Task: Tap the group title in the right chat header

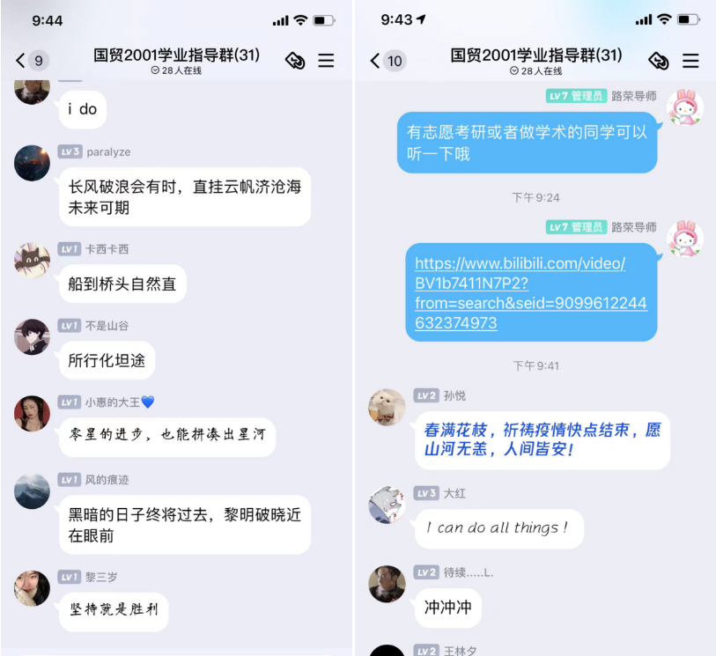Action: 536,55
